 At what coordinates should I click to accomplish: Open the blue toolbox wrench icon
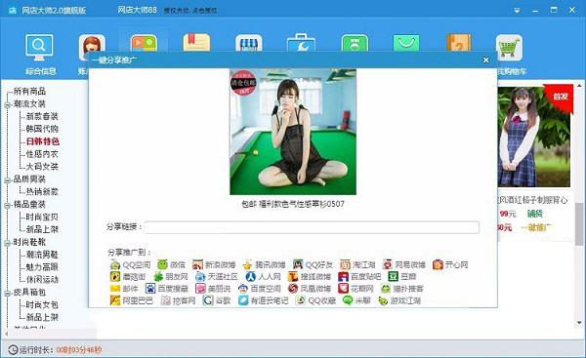301,43
